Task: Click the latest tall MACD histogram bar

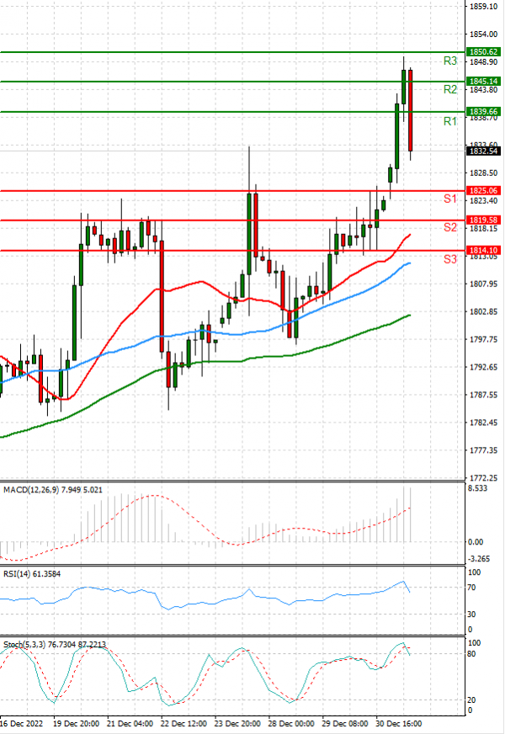Action: click(x=411, y=515)
